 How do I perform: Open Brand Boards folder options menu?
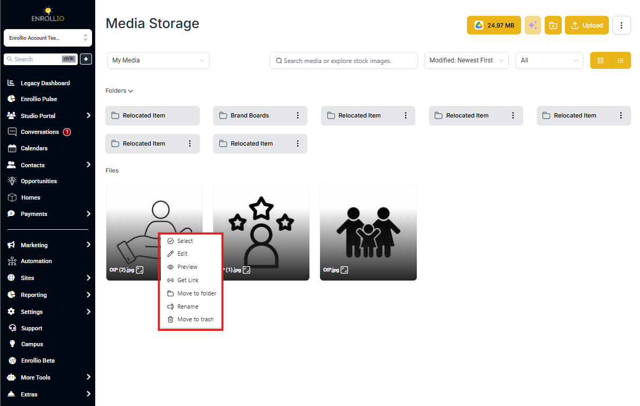pyautogui.click(x=298, y=115)
